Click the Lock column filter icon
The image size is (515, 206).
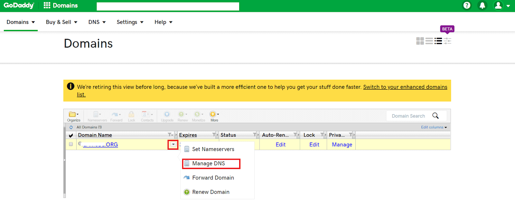point(322,135)
